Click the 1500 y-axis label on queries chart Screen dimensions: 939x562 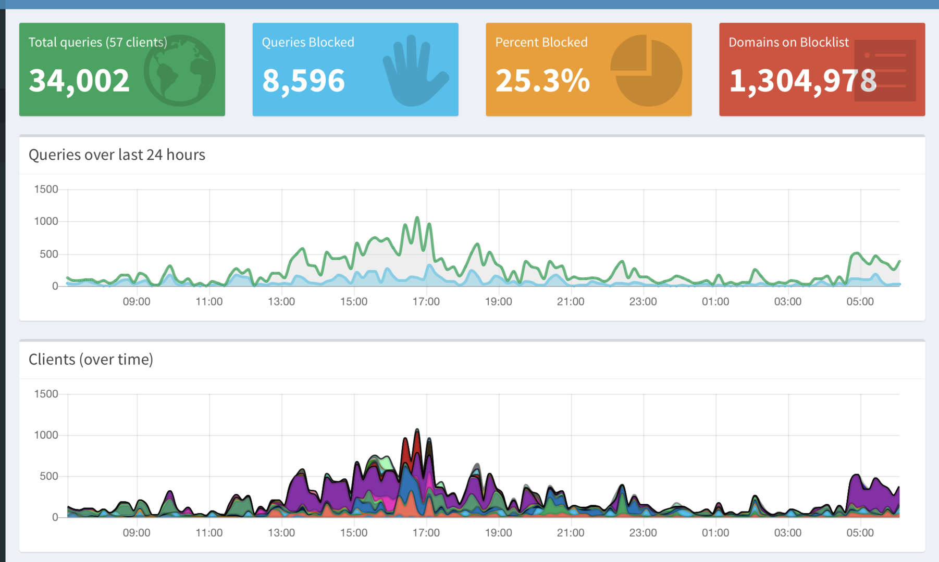[46, 189]
